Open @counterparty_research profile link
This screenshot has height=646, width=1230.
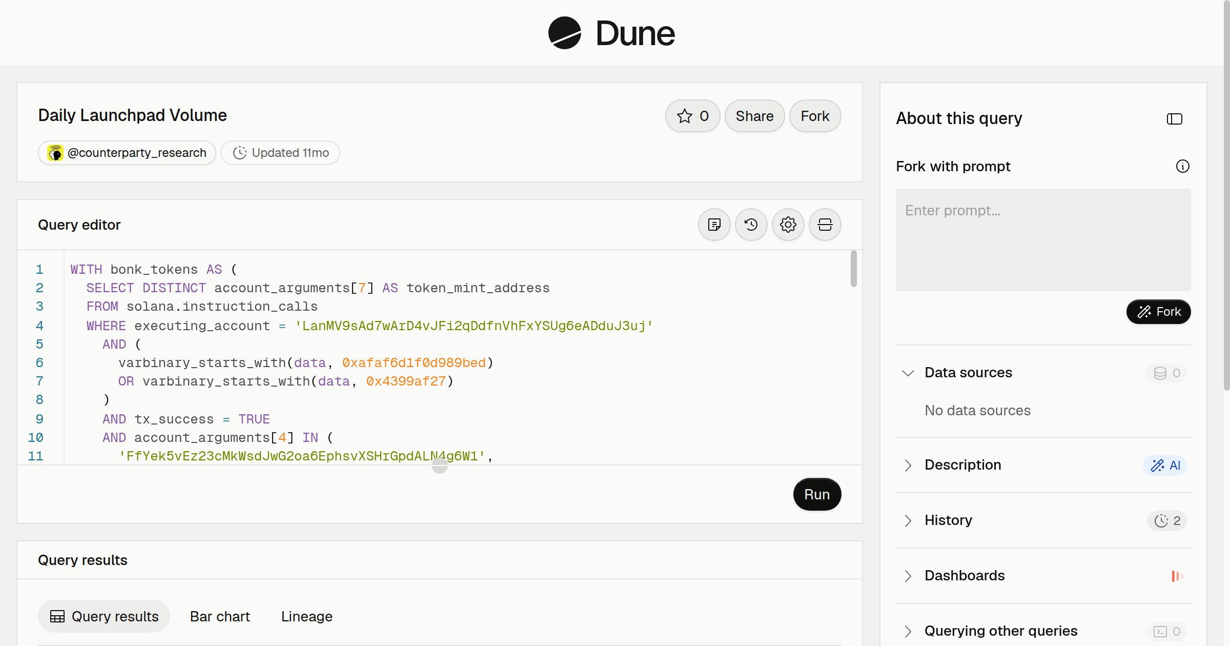[x=127, y=153]
